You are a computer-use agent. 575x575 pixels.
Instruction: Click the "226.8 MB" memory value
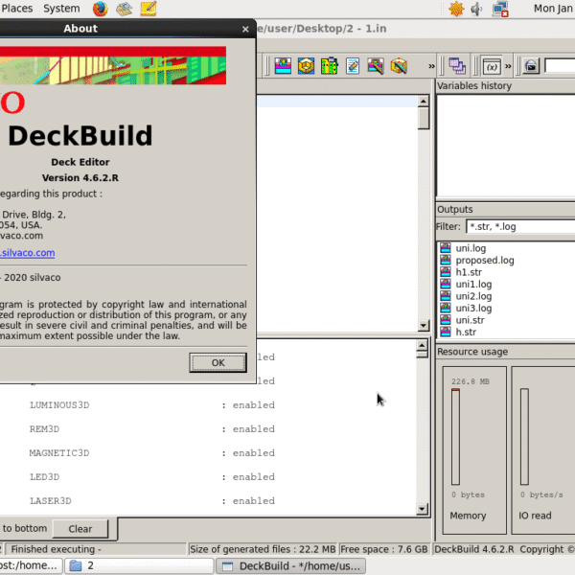471,381
